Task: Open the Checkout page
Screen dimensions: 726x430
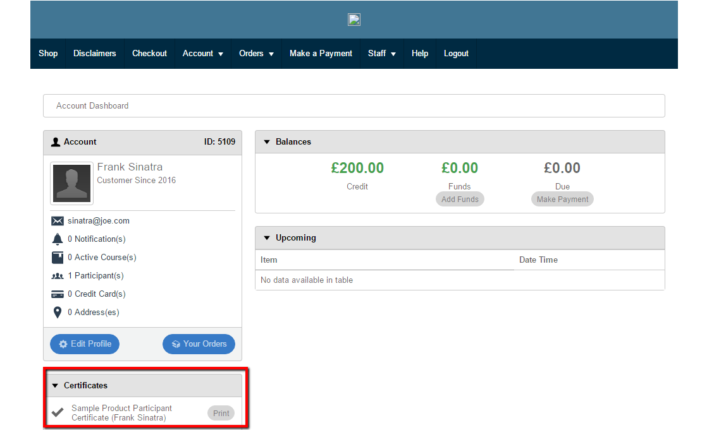Action: [x=149, y=54]
